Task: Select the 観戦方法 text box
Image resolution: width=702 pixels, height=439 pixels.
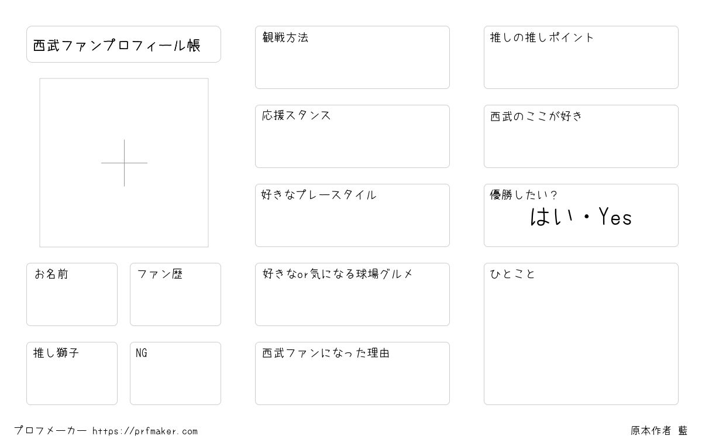Action: pyautogui.click(x=352, y=57)
